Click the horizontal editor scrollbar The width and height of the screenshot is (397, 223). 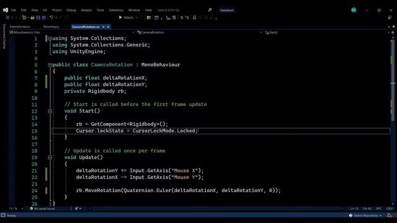pyautogui.click(x=215, y=209)
